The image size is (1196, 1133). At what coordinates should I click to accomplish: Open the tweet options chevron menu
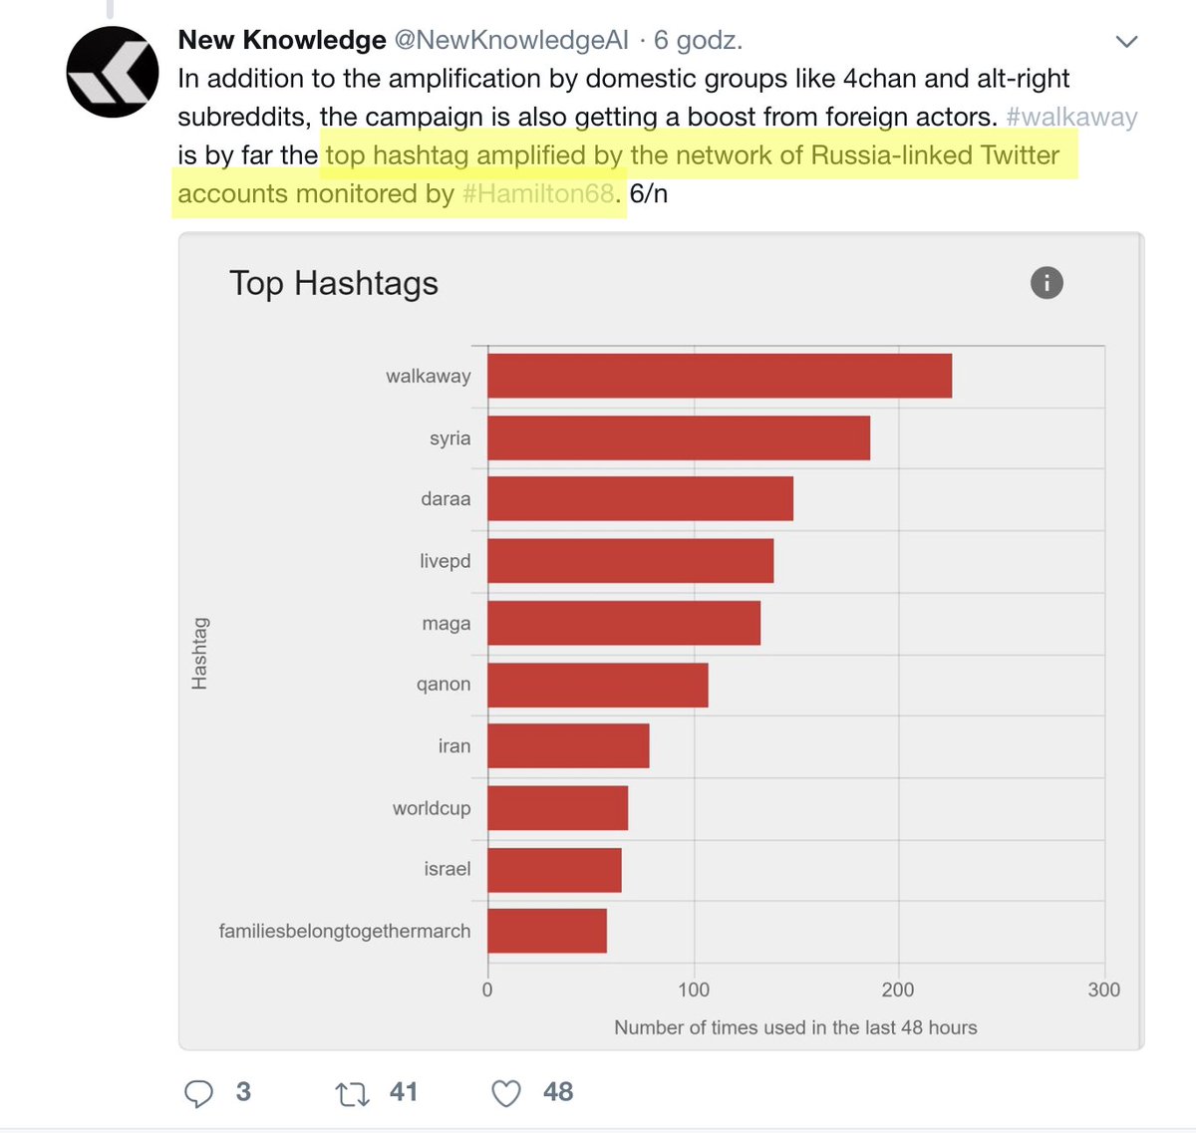click(x=1126, y=42)
